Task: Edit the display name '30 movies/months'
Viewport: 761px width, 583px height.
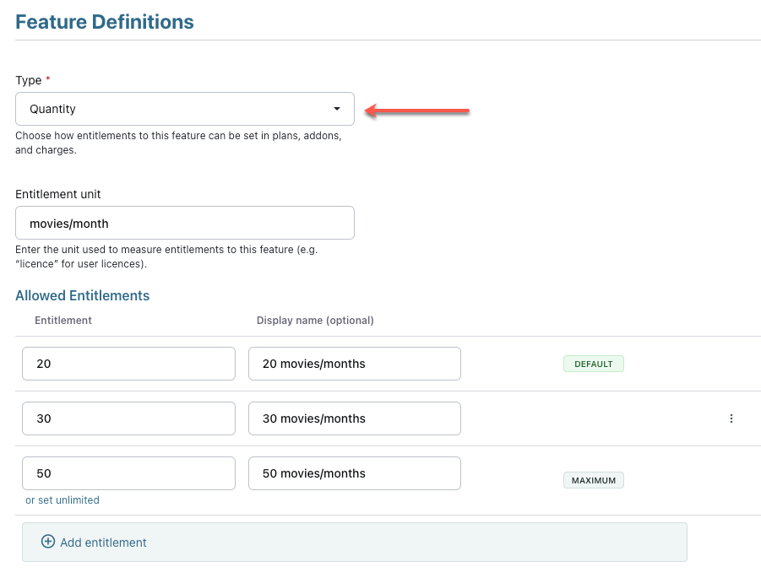Action: coord(354,418)
